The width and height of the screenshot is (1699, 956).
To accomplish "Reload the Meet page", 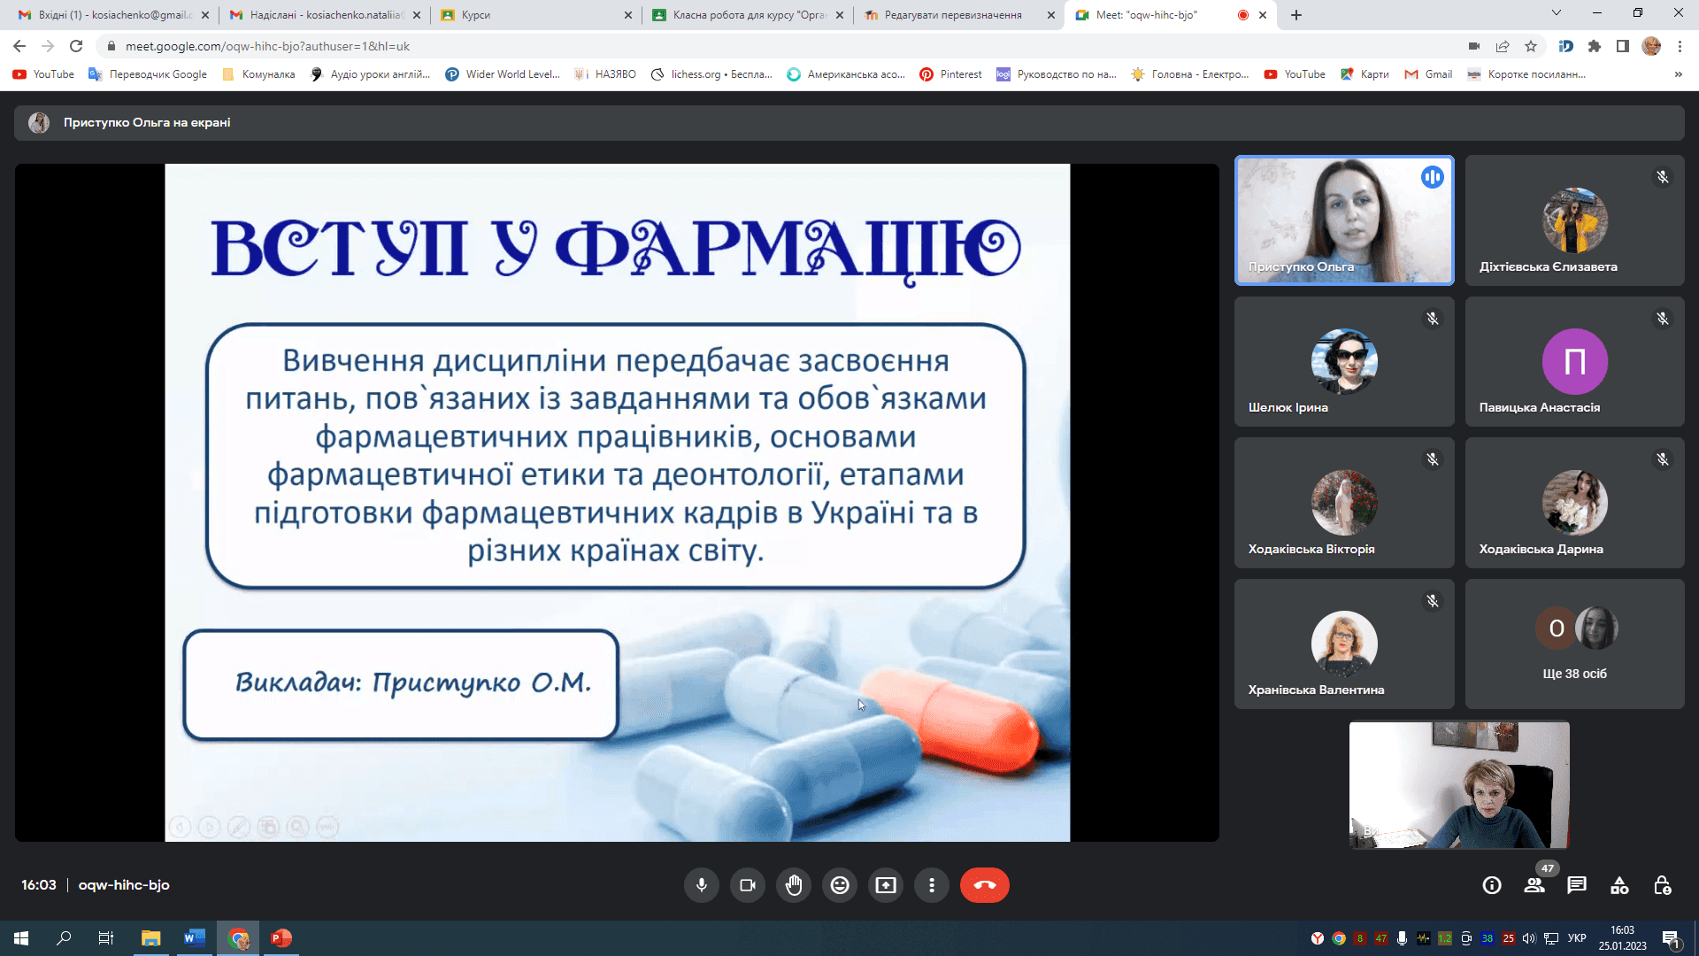I will click(76, 46).
